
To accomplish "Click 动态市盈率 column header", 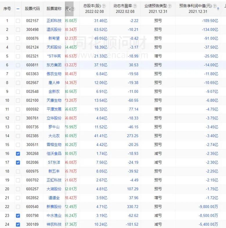I will (x=123, y=6).
